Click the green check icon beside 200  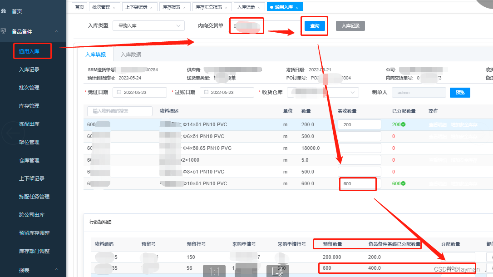(x=403, y=124)
